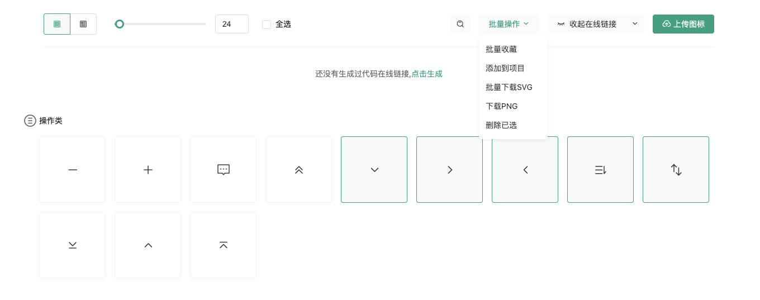Click the 全选 label text
The height and width of the screenshot is (300, 760).
(283, 24)
